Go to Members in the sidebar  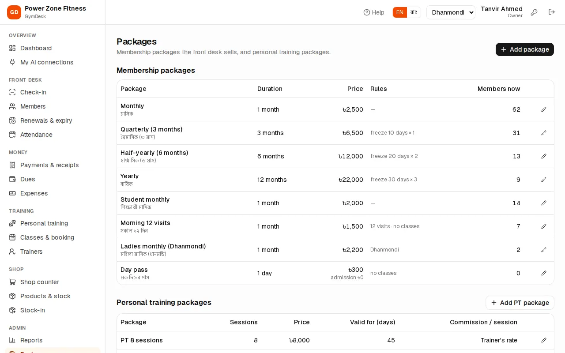pos(53,106)
